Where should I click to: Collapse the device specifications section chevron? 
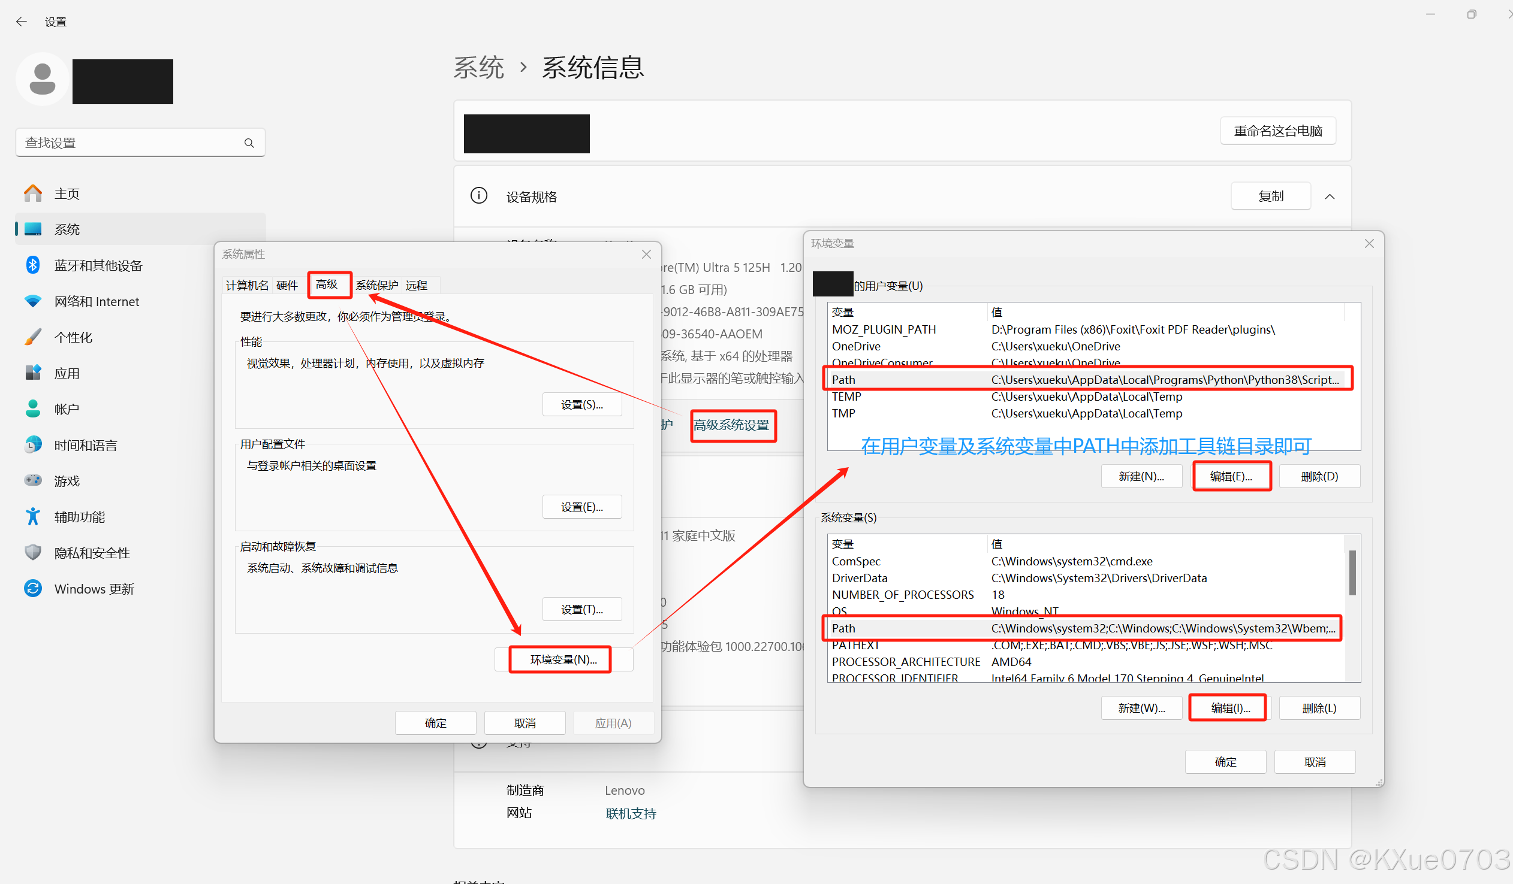click(x=1330, y=196)
